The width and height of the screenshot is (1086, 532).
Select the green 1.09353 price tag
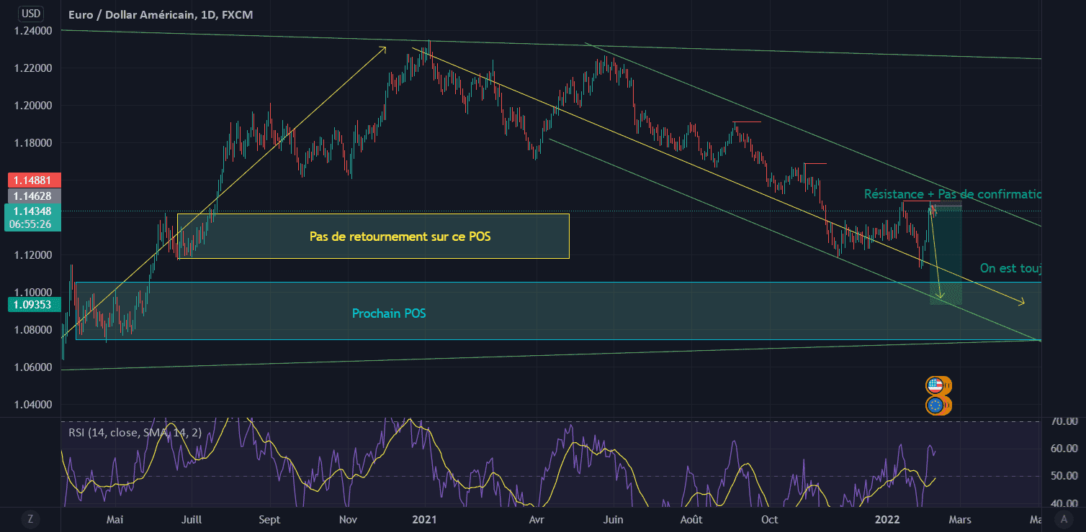(32, 305)
